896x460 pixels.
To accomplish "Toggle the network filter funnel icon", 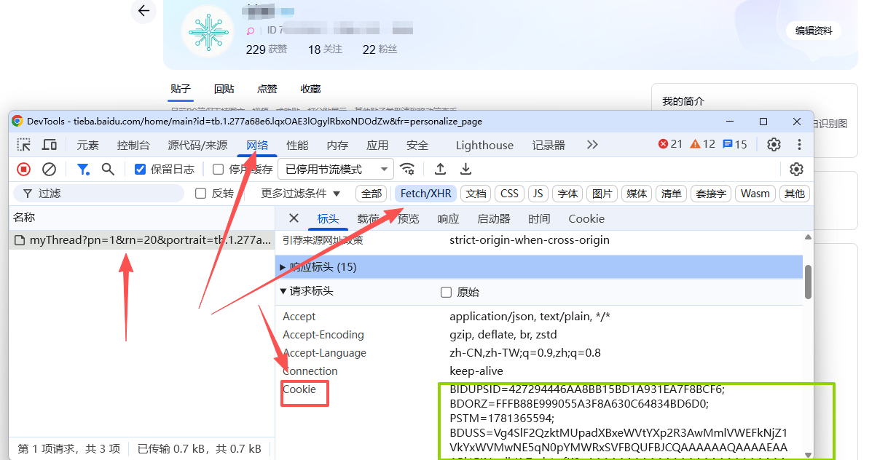I will 83,169.
